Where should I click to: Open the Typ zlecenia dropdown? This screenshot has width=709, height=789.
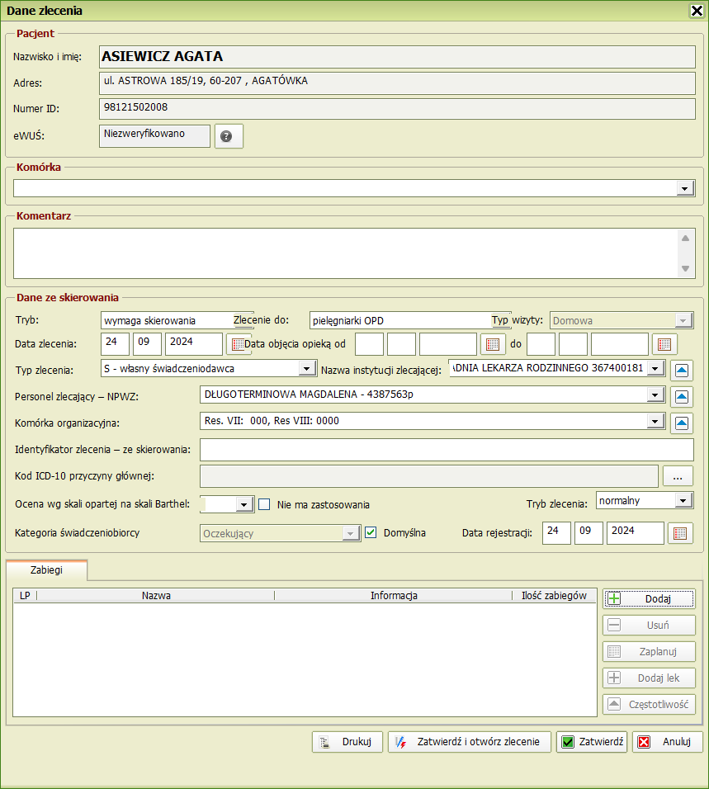pyautogui.click(x=305, y=368)
